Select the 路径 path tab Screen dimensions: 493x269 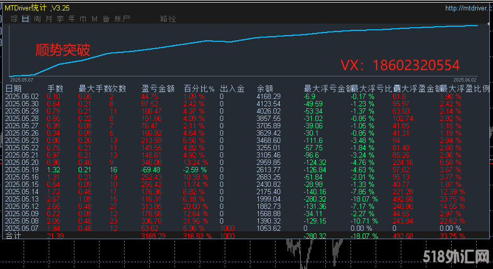(168, 19)
